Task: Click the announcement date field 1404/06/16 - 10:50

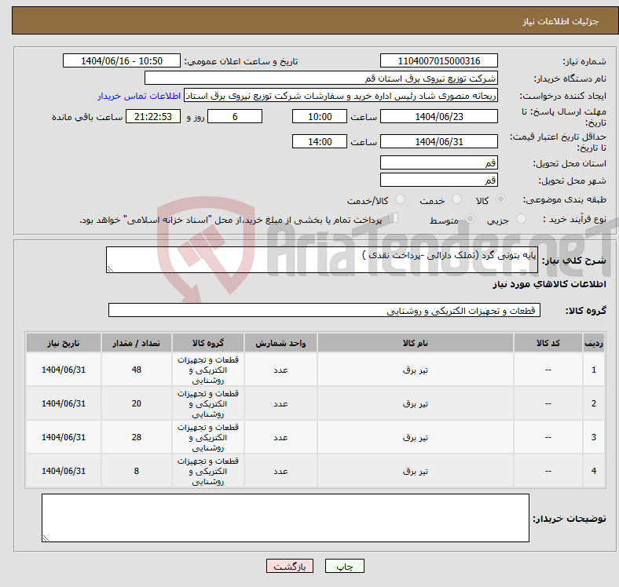Action: [x=122, y=60]
